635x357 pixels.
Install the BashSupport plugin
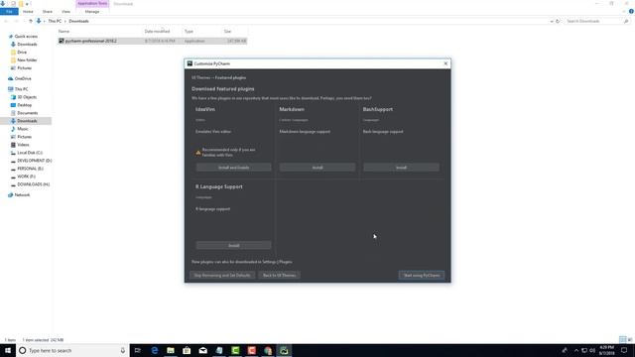pyautogui.click(x=401, y=168)
